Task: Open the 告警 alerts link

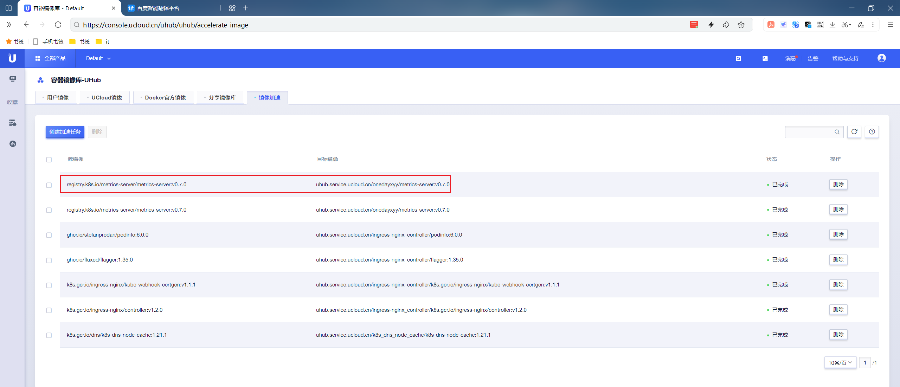Action: tap(813, 58)
